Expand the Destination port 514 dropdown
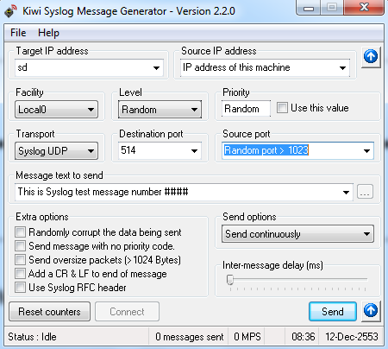Screen dimensions: 388x349 click(x=194, y=151)
